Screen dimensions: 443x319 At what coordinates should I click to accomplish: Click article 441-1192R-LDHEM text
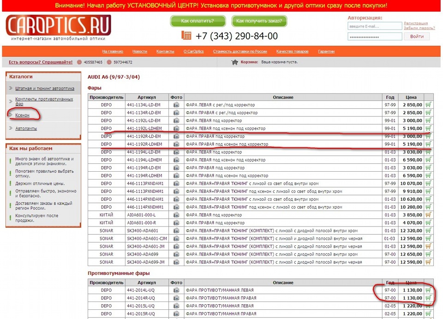[144, 144]
